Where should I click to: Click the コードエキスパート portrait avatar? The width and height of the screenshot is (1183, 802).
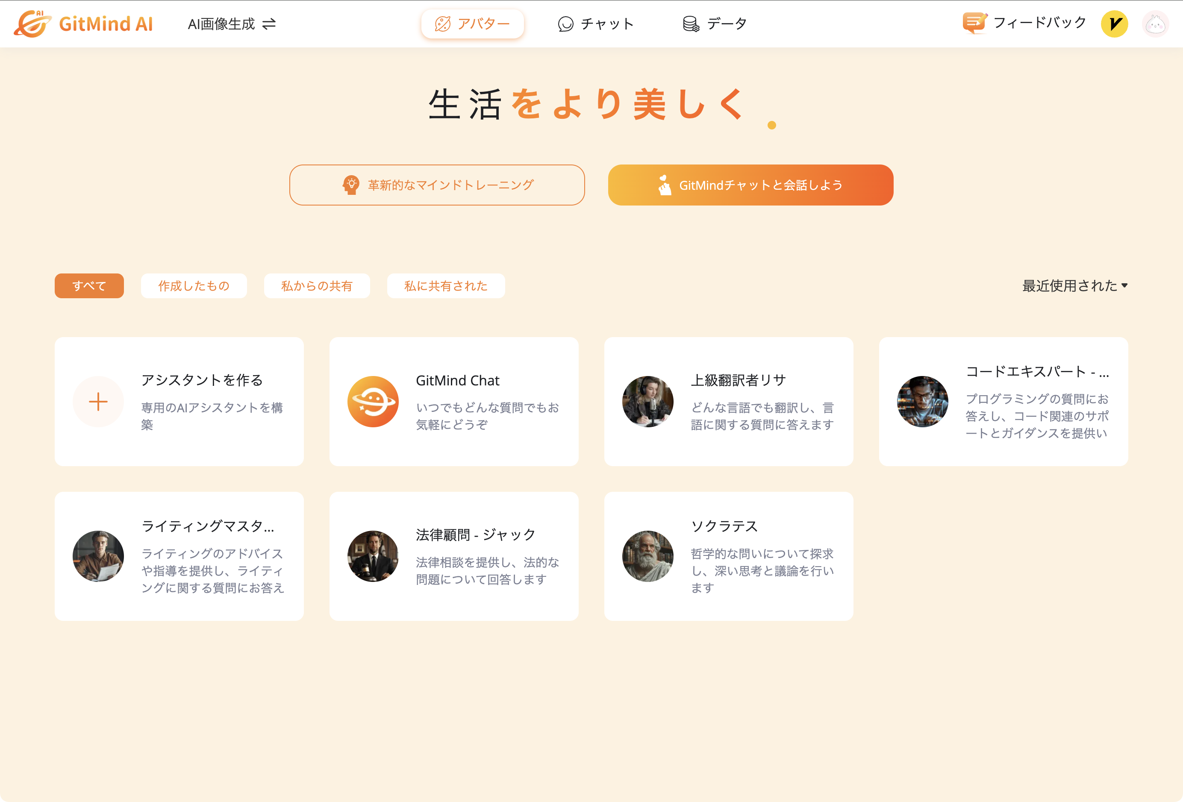(x=922, y=402)
